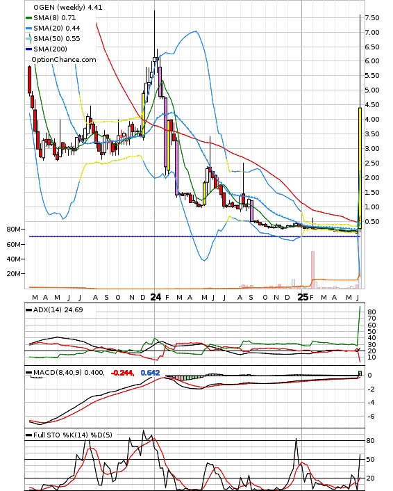Click the SMA(20) 0.44 legend label
This screenshot has width=393, height=491.
pyautogui.click(x=57, y=29)
